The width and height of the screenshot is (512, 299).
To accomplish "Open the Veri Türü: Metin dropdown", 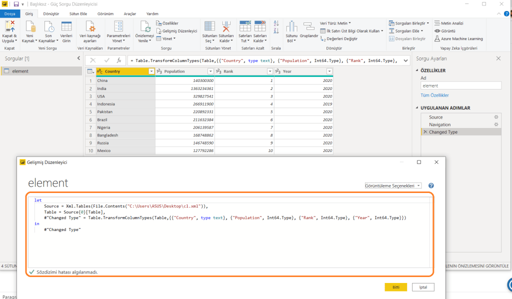I will click(x=335, y=23).
